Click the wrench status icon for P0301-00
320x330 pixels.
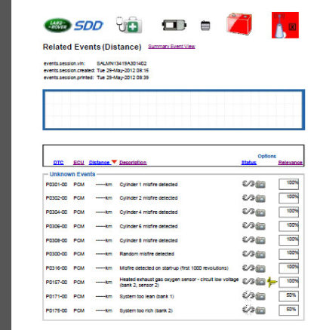click(248, 184)
